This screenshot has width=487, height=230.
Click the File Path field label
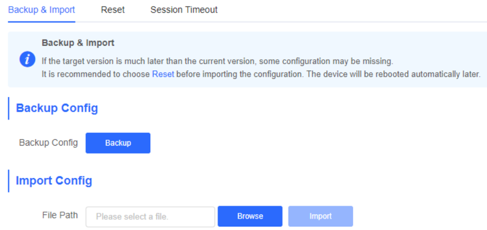(60, 215)
